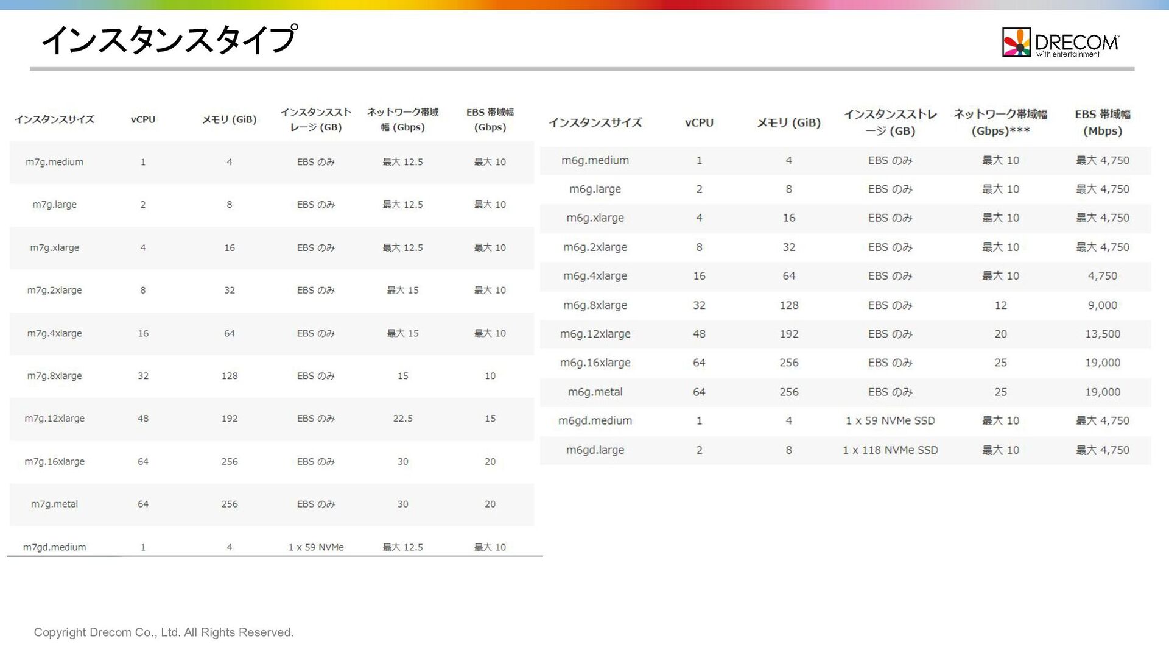Click the インスタンスサイズ header in m7g table
Image resolution: width=1169 pixels, height=658 pixels.
coord(54,119)
